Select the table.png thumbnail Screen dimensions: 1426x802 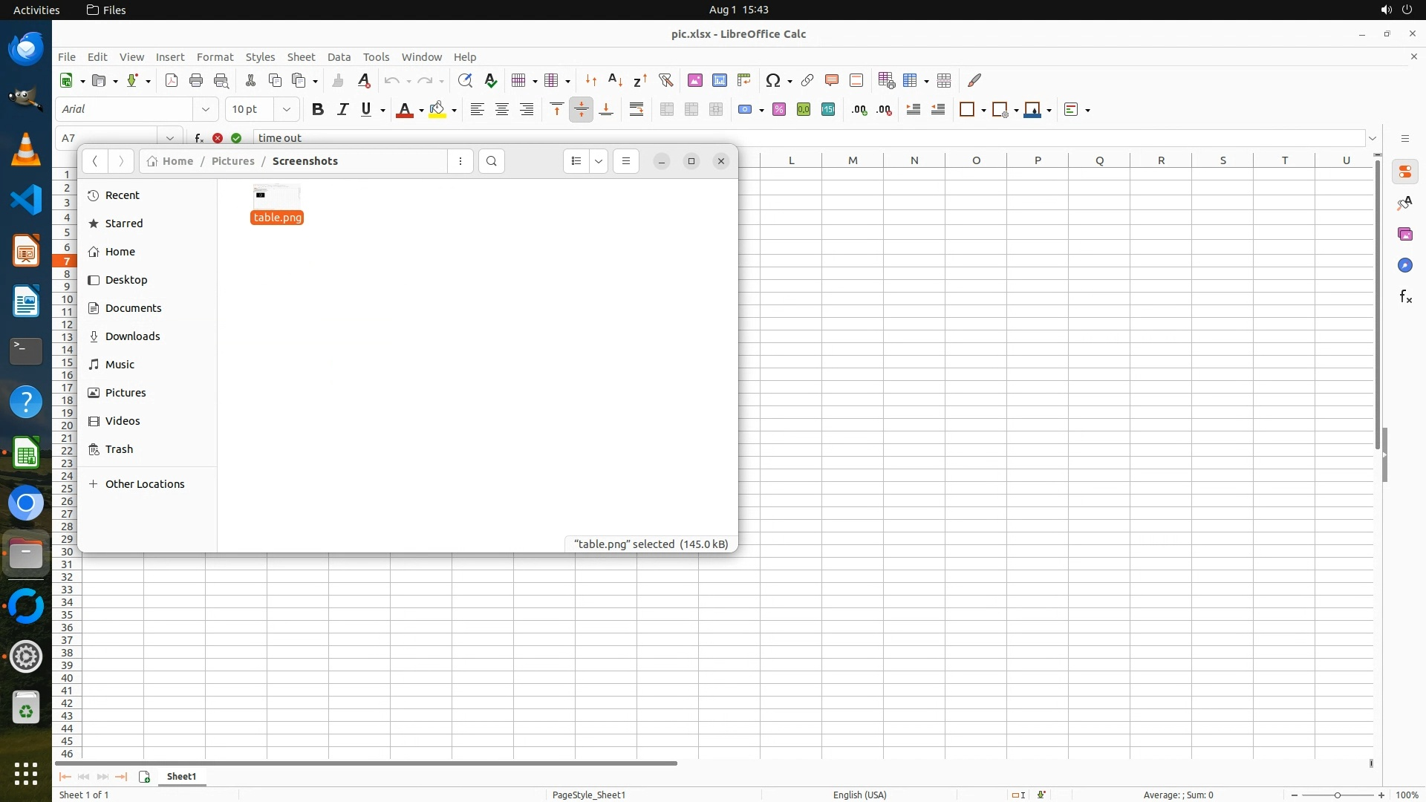click(276, 196)
